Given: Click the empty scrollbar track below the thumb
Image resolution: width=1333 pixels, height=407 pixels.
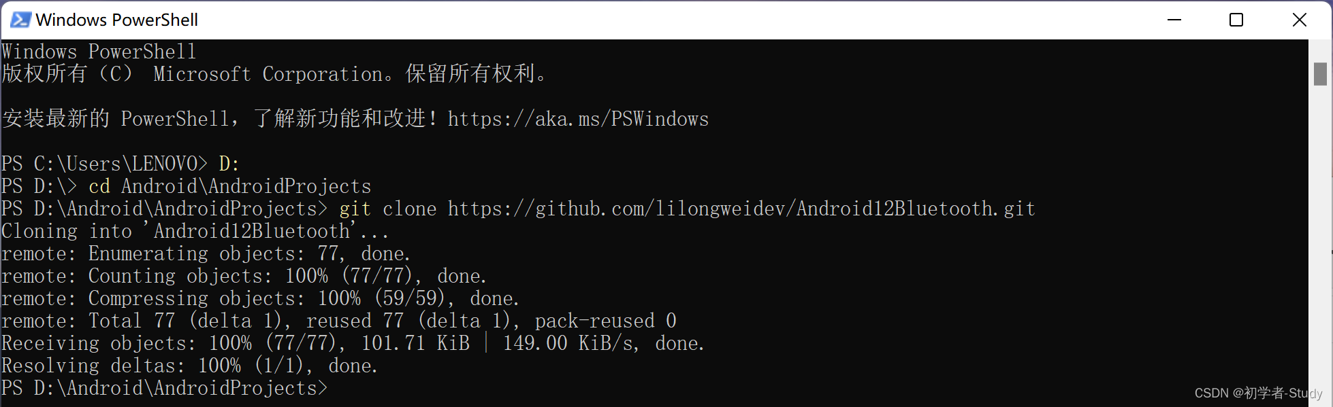Looking at the screenshot, I should (x=1320, y=245).
